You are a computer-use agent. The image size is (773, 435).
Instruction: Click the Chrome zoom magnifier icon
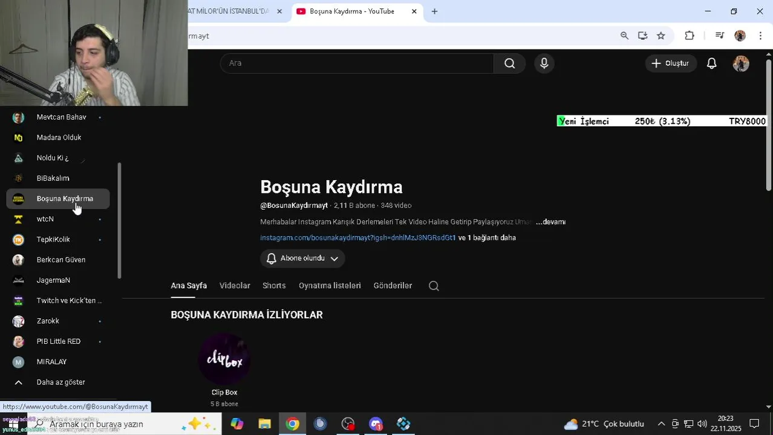(x=625, y=36)
